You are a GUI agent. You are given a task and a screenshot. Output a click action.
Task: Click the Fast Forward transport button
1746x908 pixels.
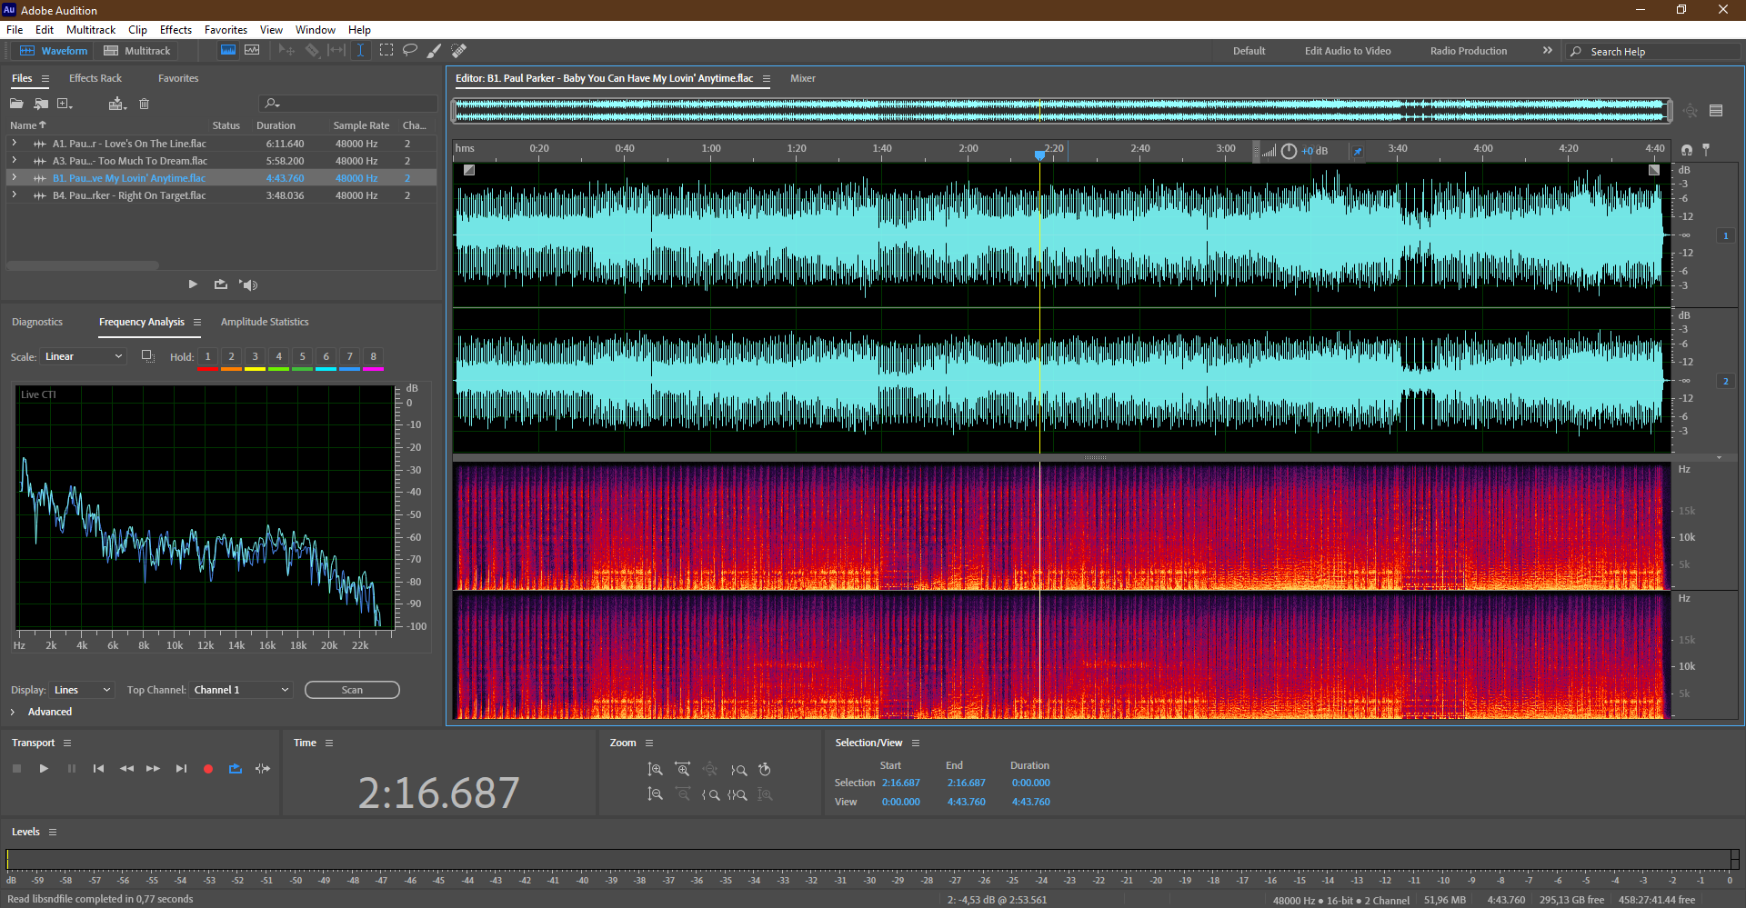tap(153, 769)
